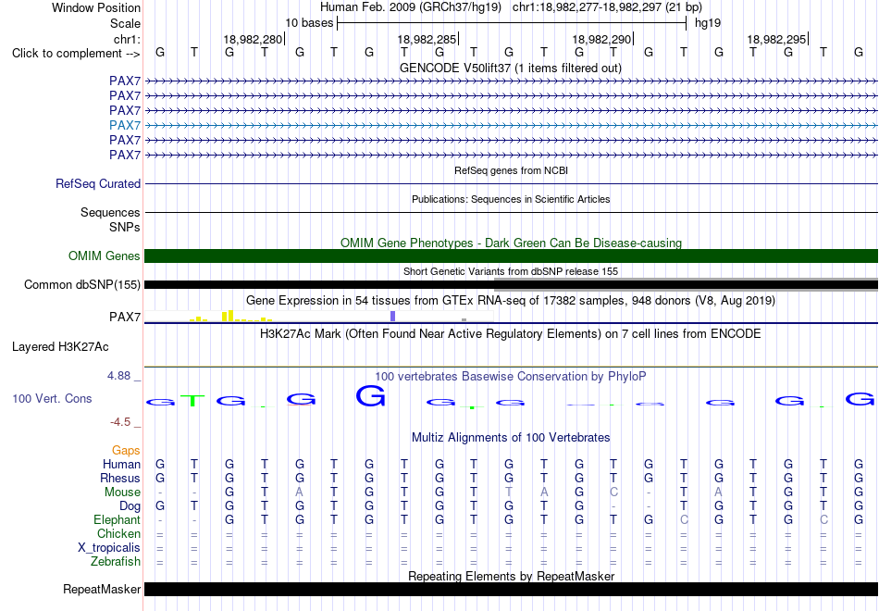Click coordinate marker 18,982,295
This screenshot has height=611, width=879.
pos(776,39)
